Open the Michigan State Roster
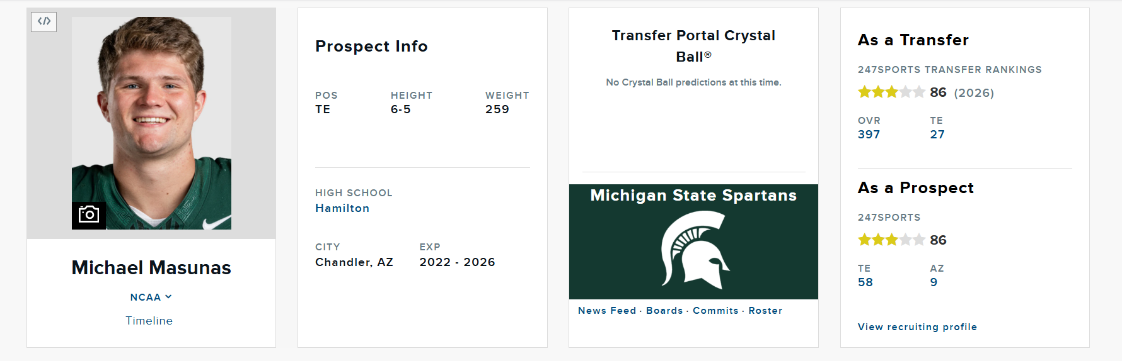The image size is (1122, 361). point(765,311)
